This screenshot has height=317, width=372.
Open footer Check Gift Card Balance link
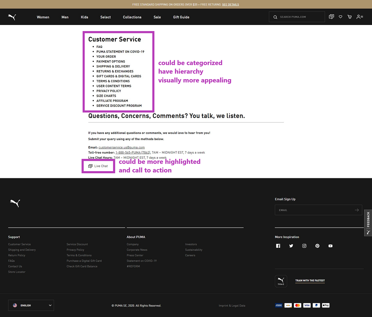82,266
